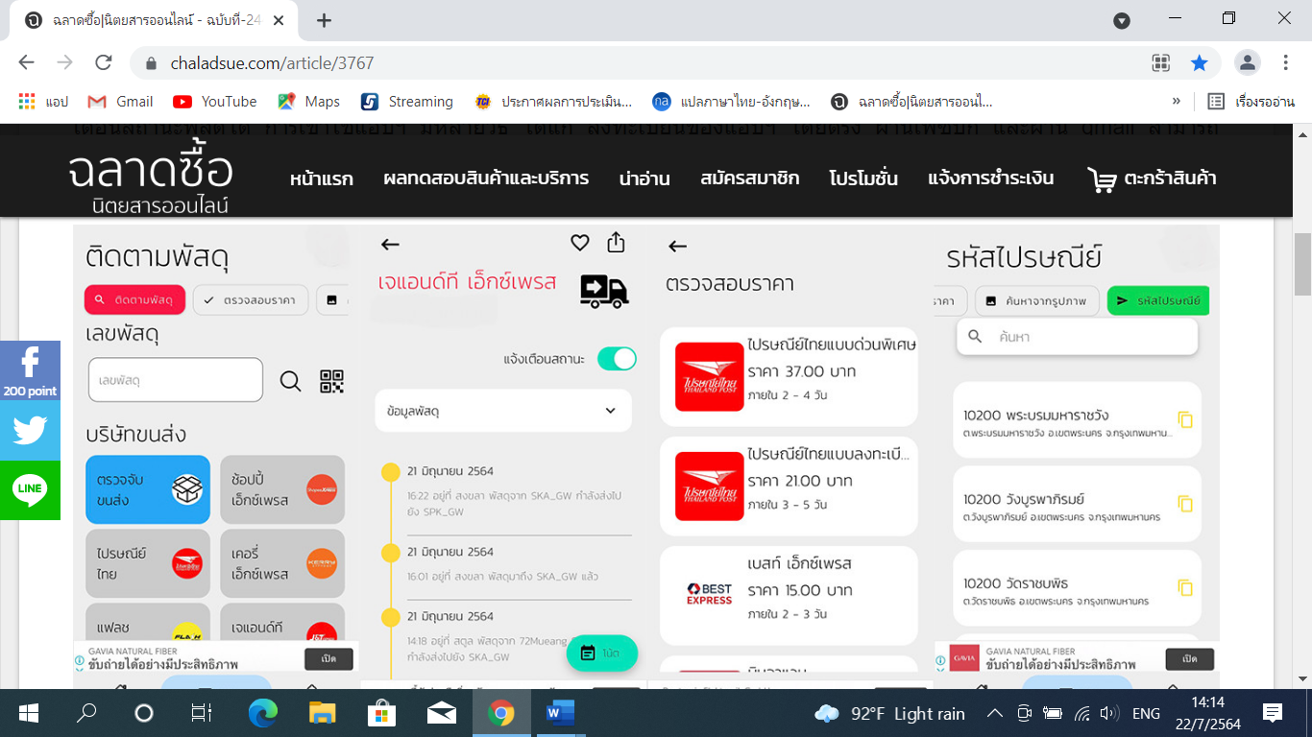Click the Twitter share icon
This screenshot has height=737, width=1312.
(x=30, y=430)
